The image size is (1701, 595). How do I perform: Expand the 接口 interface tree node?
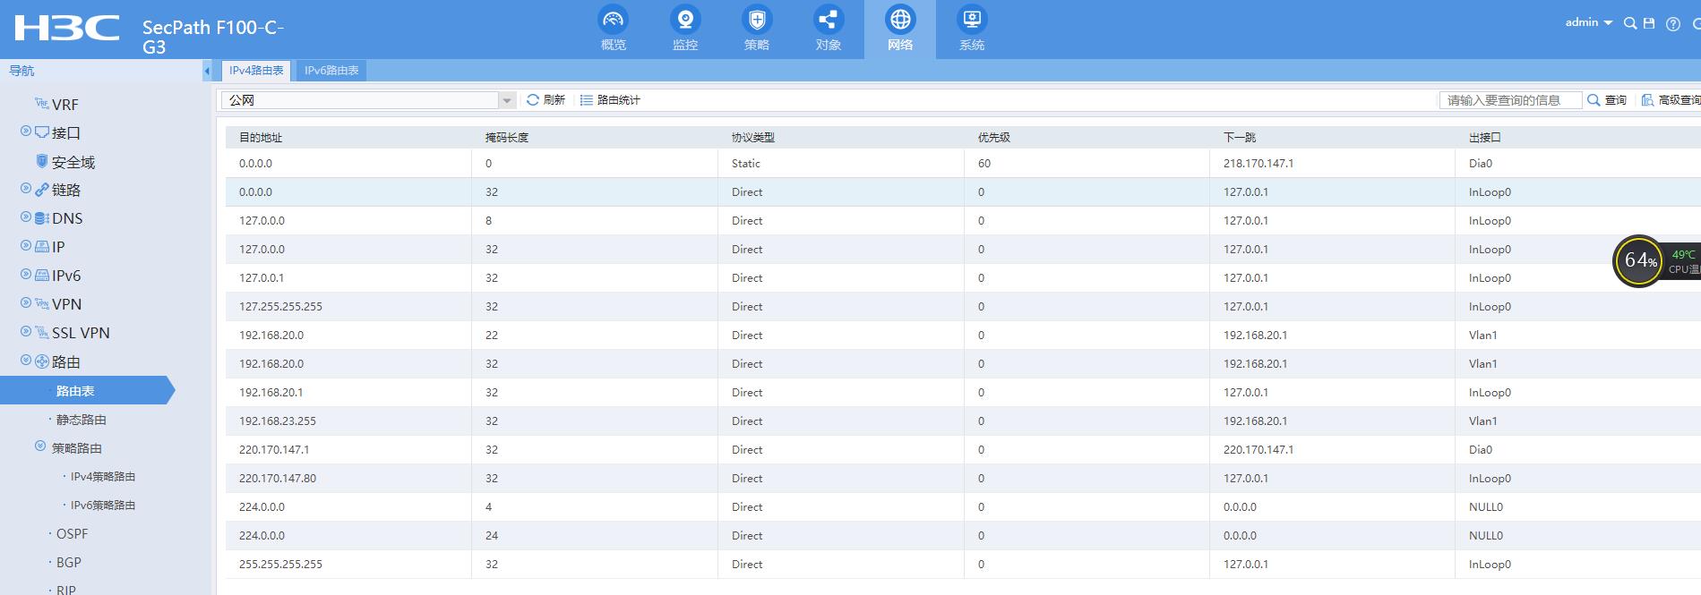pyautogui.click(x=26, y=132)
